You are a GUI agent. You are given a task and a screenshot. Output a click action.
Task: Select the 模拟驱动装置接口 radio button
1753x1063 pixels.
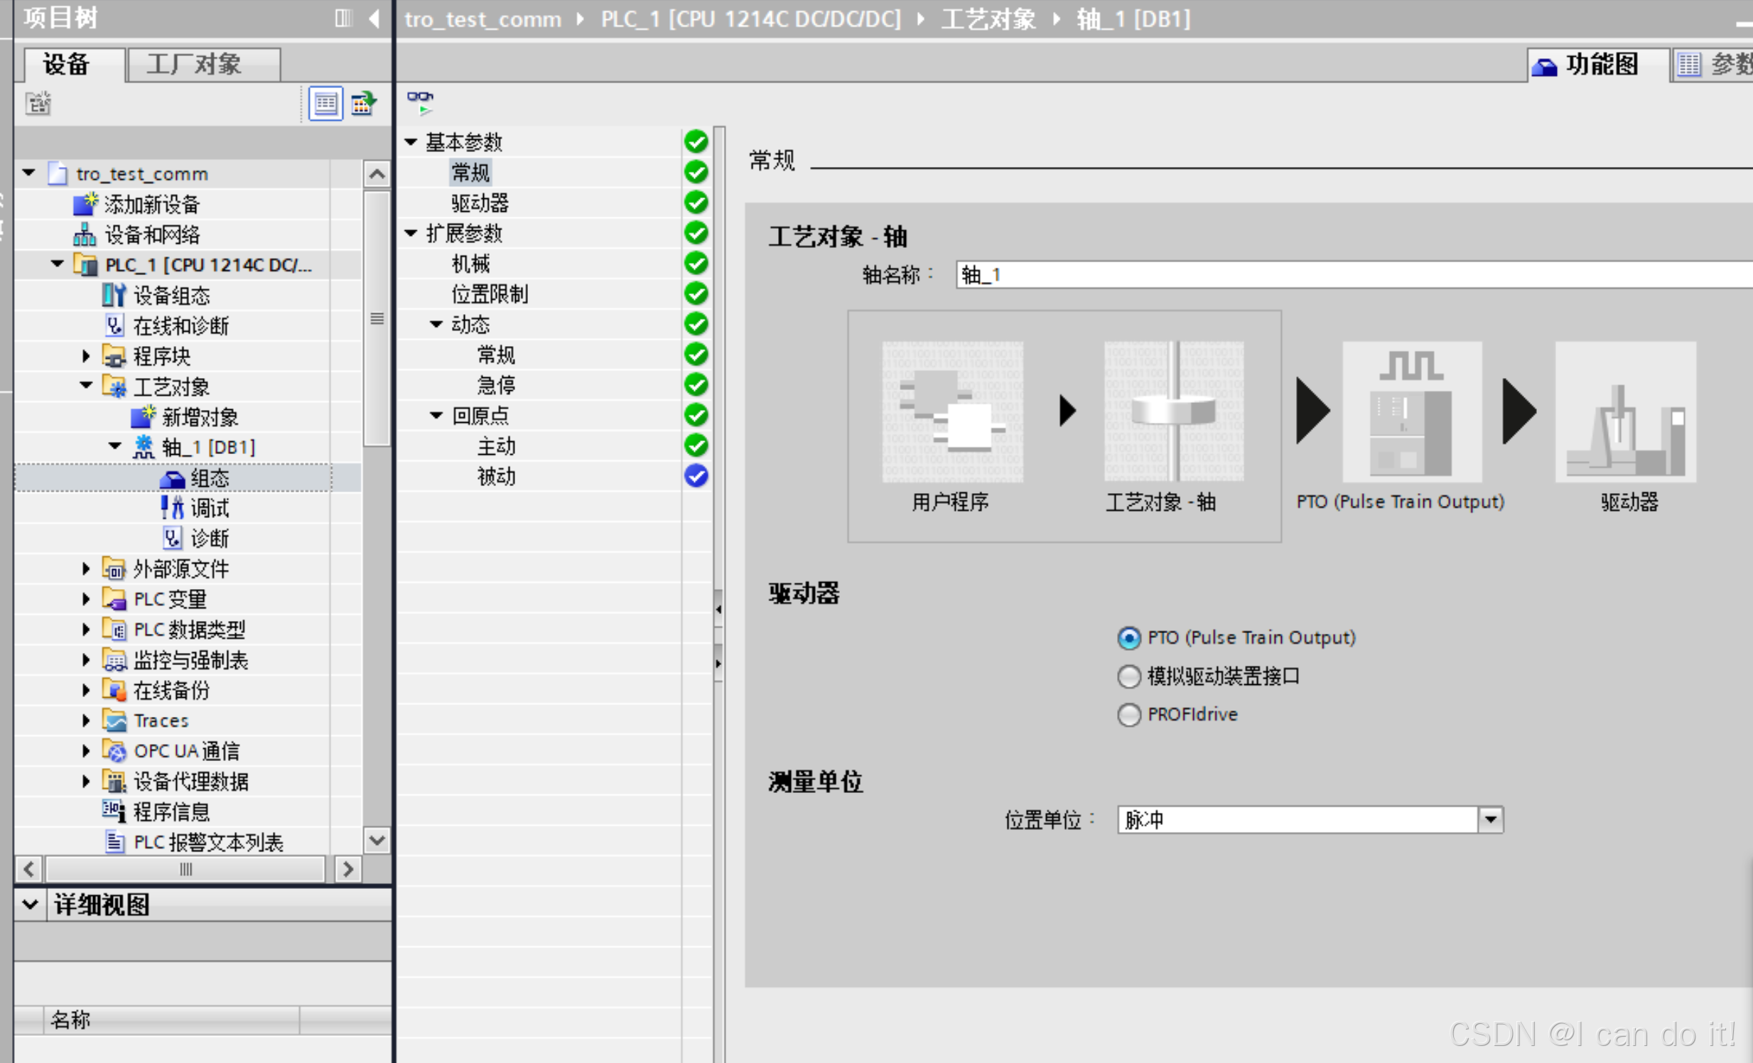(1128, 676)
